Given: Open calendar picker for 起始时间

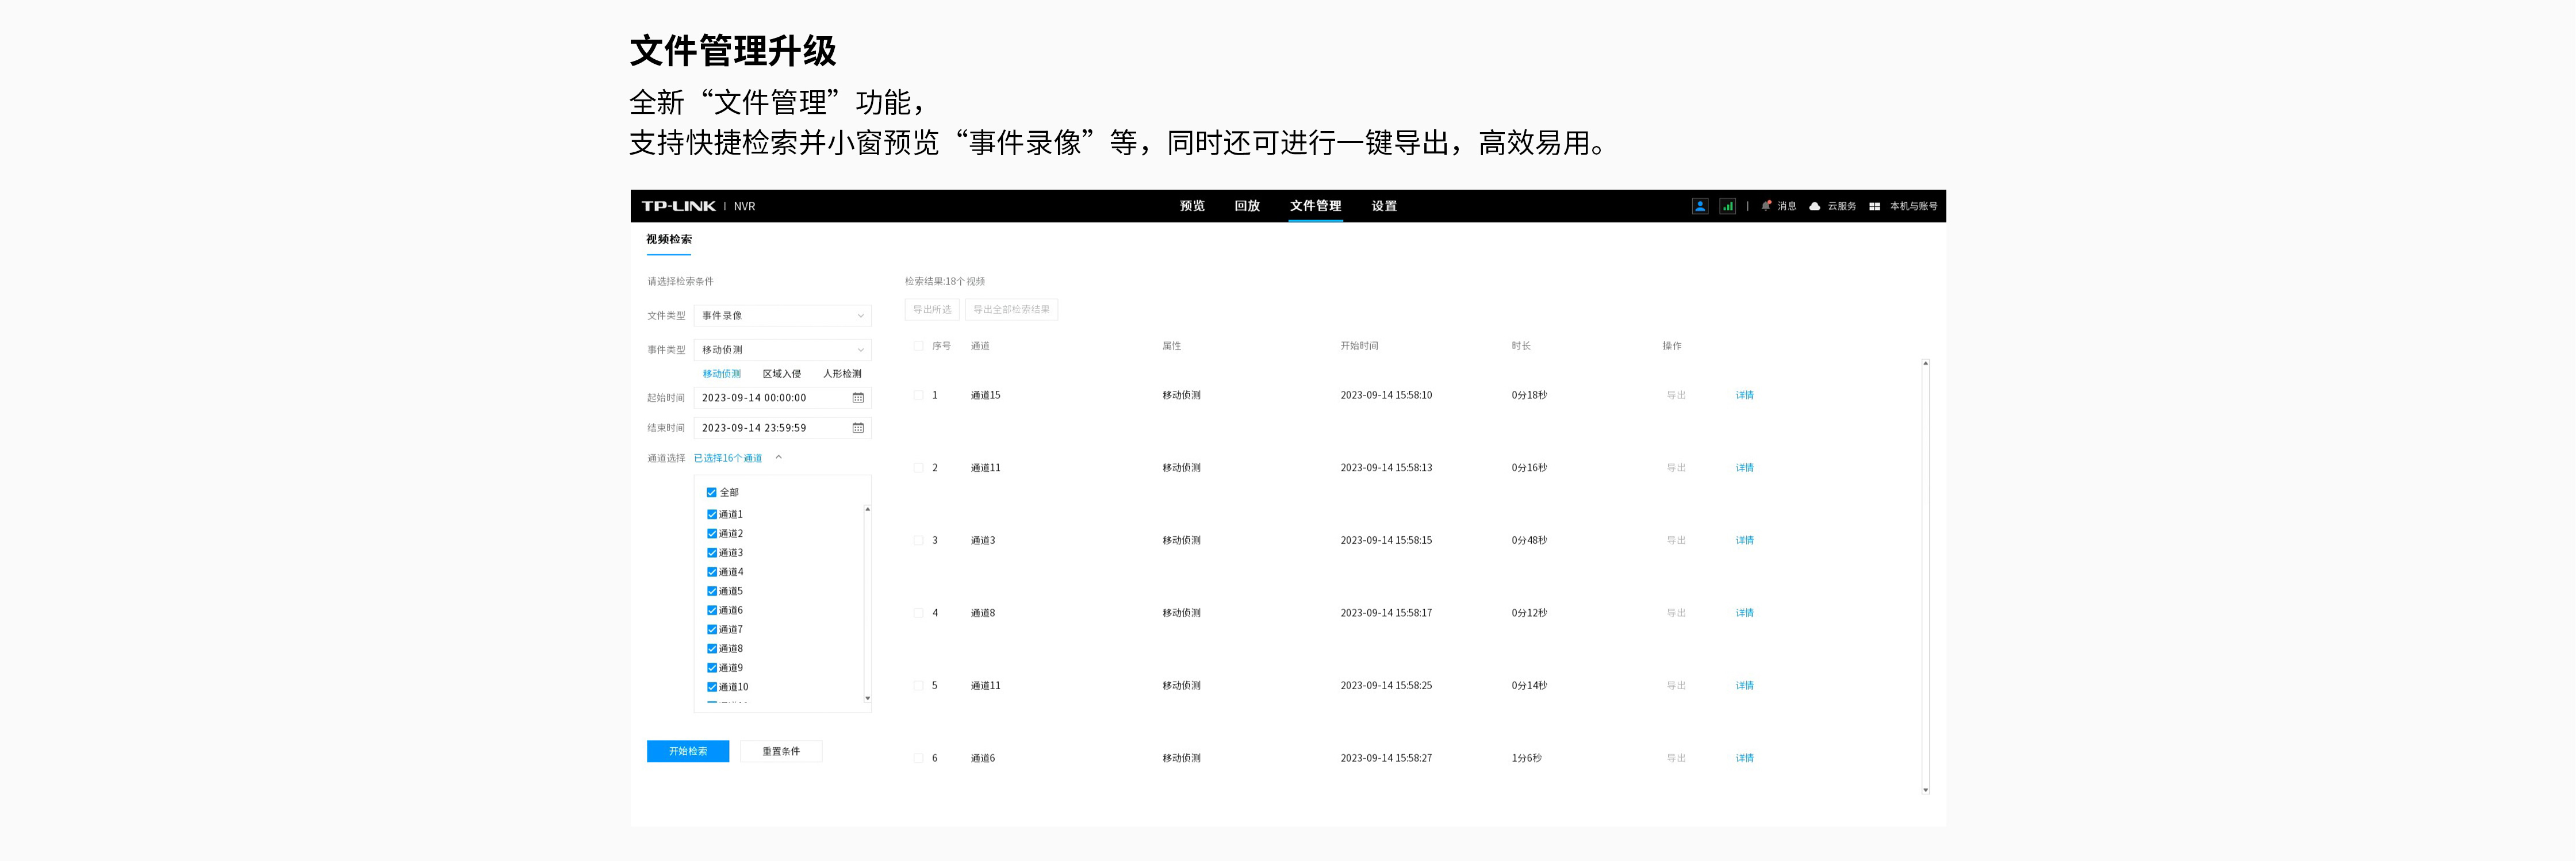Looking at the screenshot, I should pos(857,398).
